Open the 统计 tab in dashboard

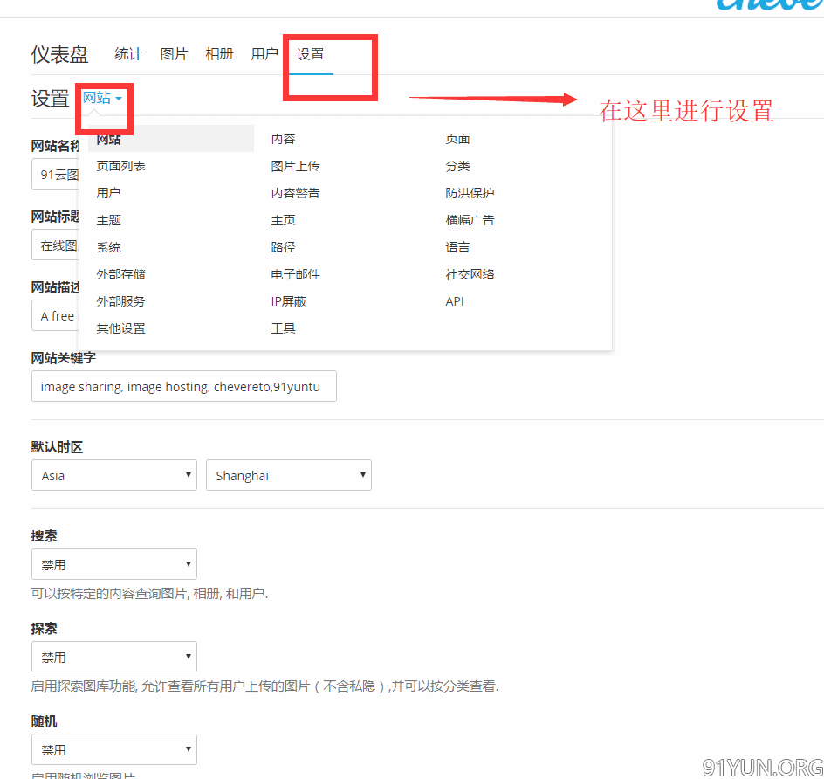(128, 54)
